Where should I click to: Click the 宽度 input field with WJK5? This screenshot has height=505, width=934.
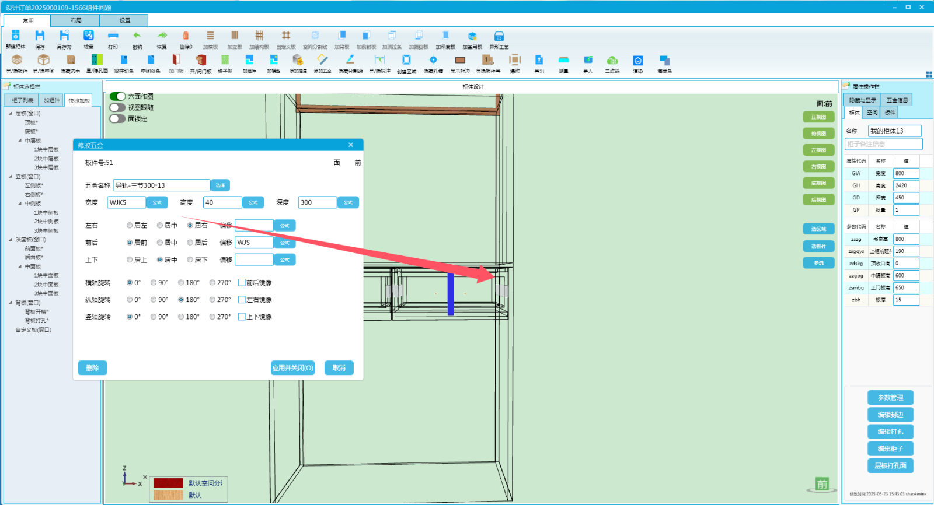(127, 202)
